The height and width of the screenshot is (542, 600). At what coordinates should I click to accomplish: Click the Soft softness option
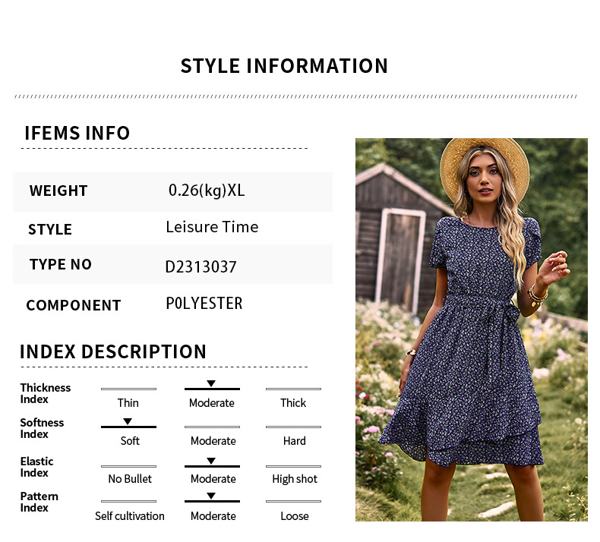130,440
